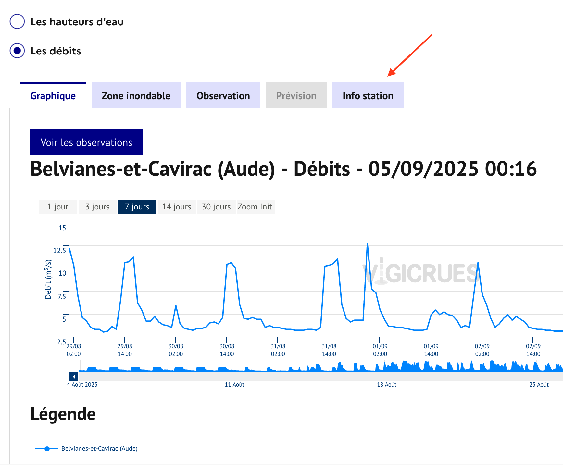The height and width of the screenshot is (465, 563).
Task: Set chart range to 1 jour
Action: coord(58,207)
